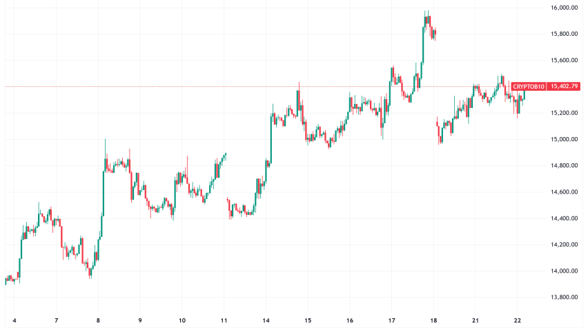Select the 15,800.00 price axis label
This screenshot has height=334, width=588.
pyautogui.click(x=564, y=34)
